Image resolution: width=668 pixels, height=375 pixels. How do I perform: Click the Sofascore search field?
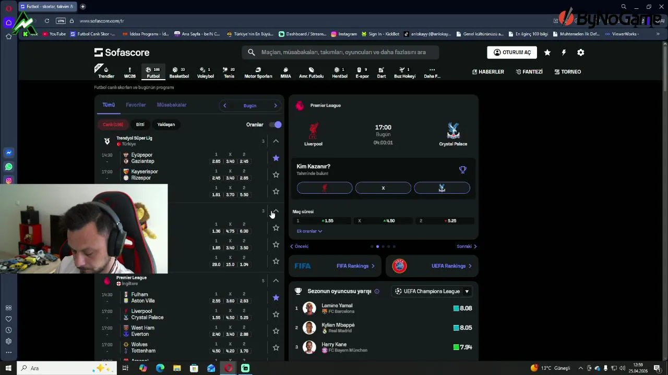pos(340,53)
